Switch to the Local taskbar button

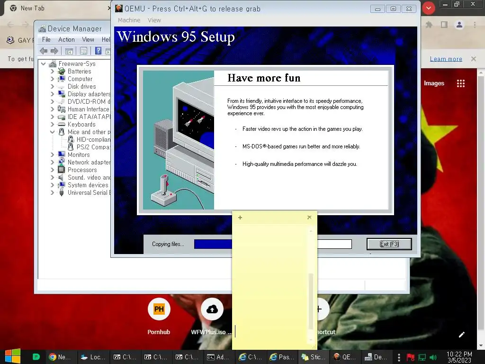[x=93, y=357]
